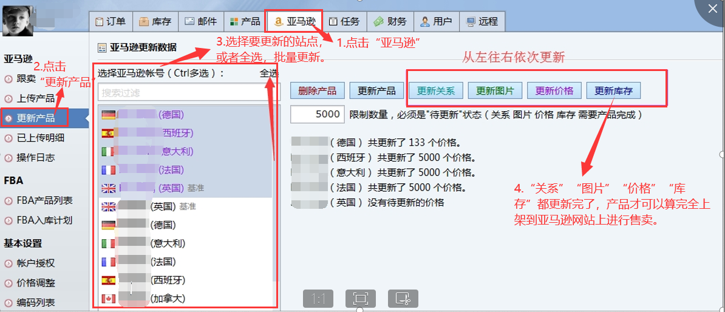Select the highlighted (西班牙) account
Screen dimensions: 725x312
click(186, 133)
